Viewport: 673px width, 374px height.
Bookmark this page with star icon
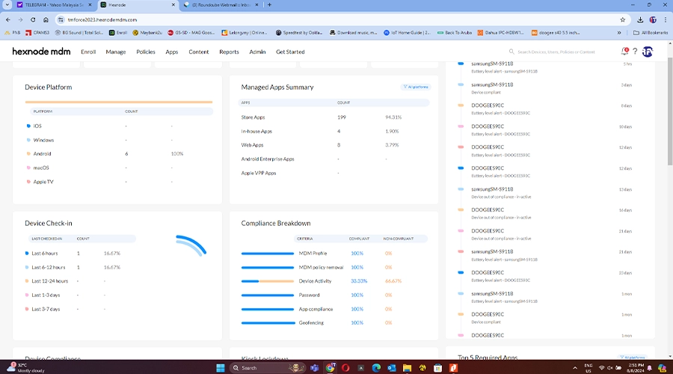point(623,19)
